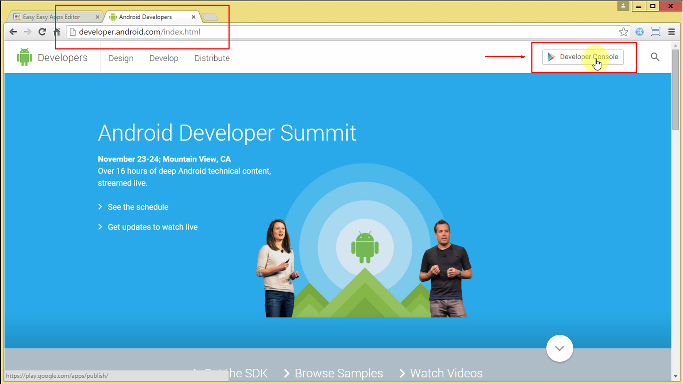683x384 pixels.
Task: Bookmark the page with the star icon
Action: point(623,32)
